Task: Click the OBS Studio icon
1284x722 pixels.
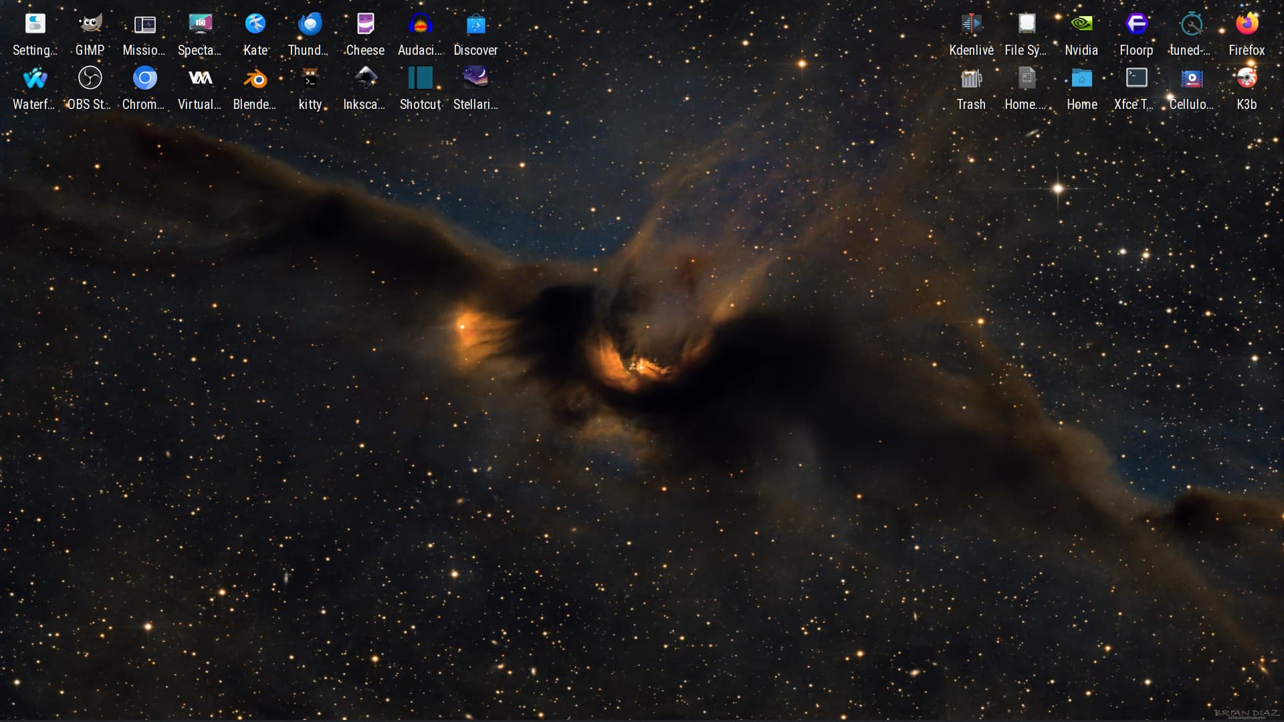Action: 90,79
